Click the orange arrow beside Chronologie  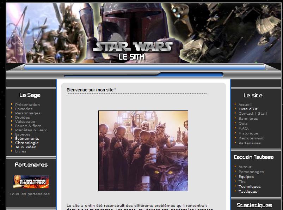click(x=12, y=142)
